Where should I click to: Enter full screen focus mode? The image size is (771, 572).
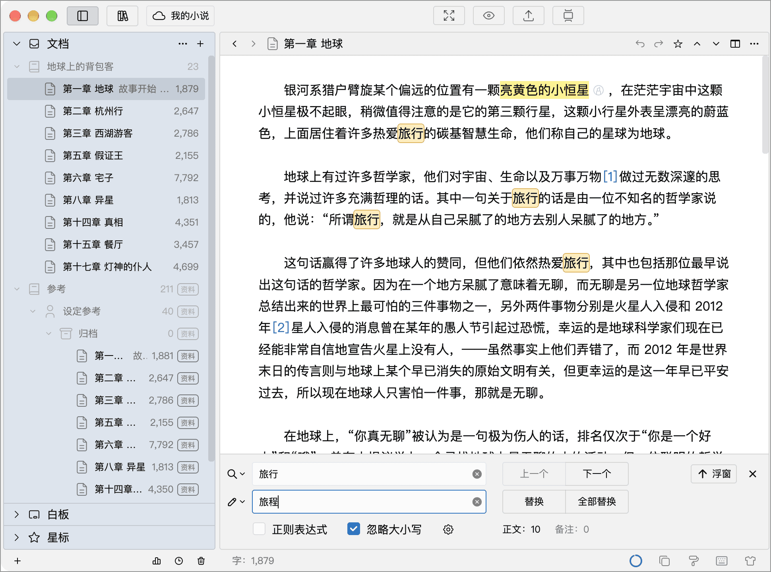tap(449, 16)
